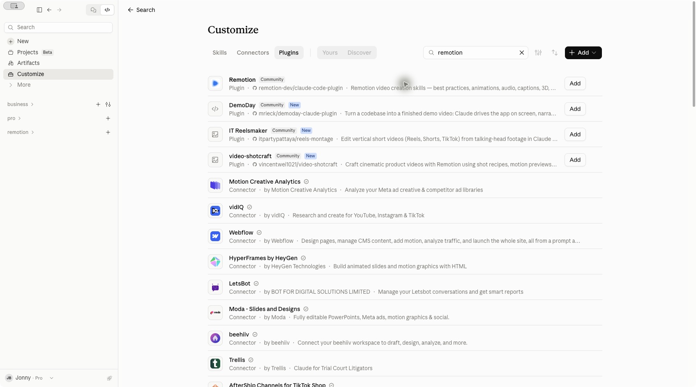The image size is (696, 387).
Task: Click the HyperFrames by HeyGen logo
Action: [x=215, y=262]
